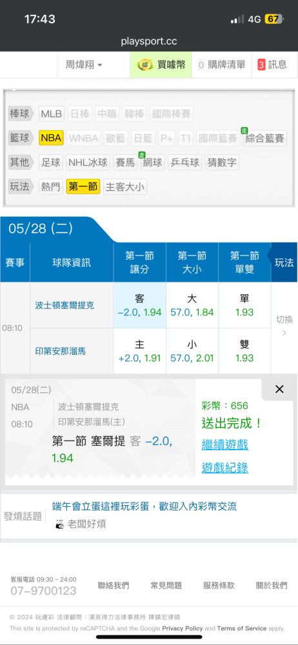Switch to the 主客大小 play tab

pos(125,187)
